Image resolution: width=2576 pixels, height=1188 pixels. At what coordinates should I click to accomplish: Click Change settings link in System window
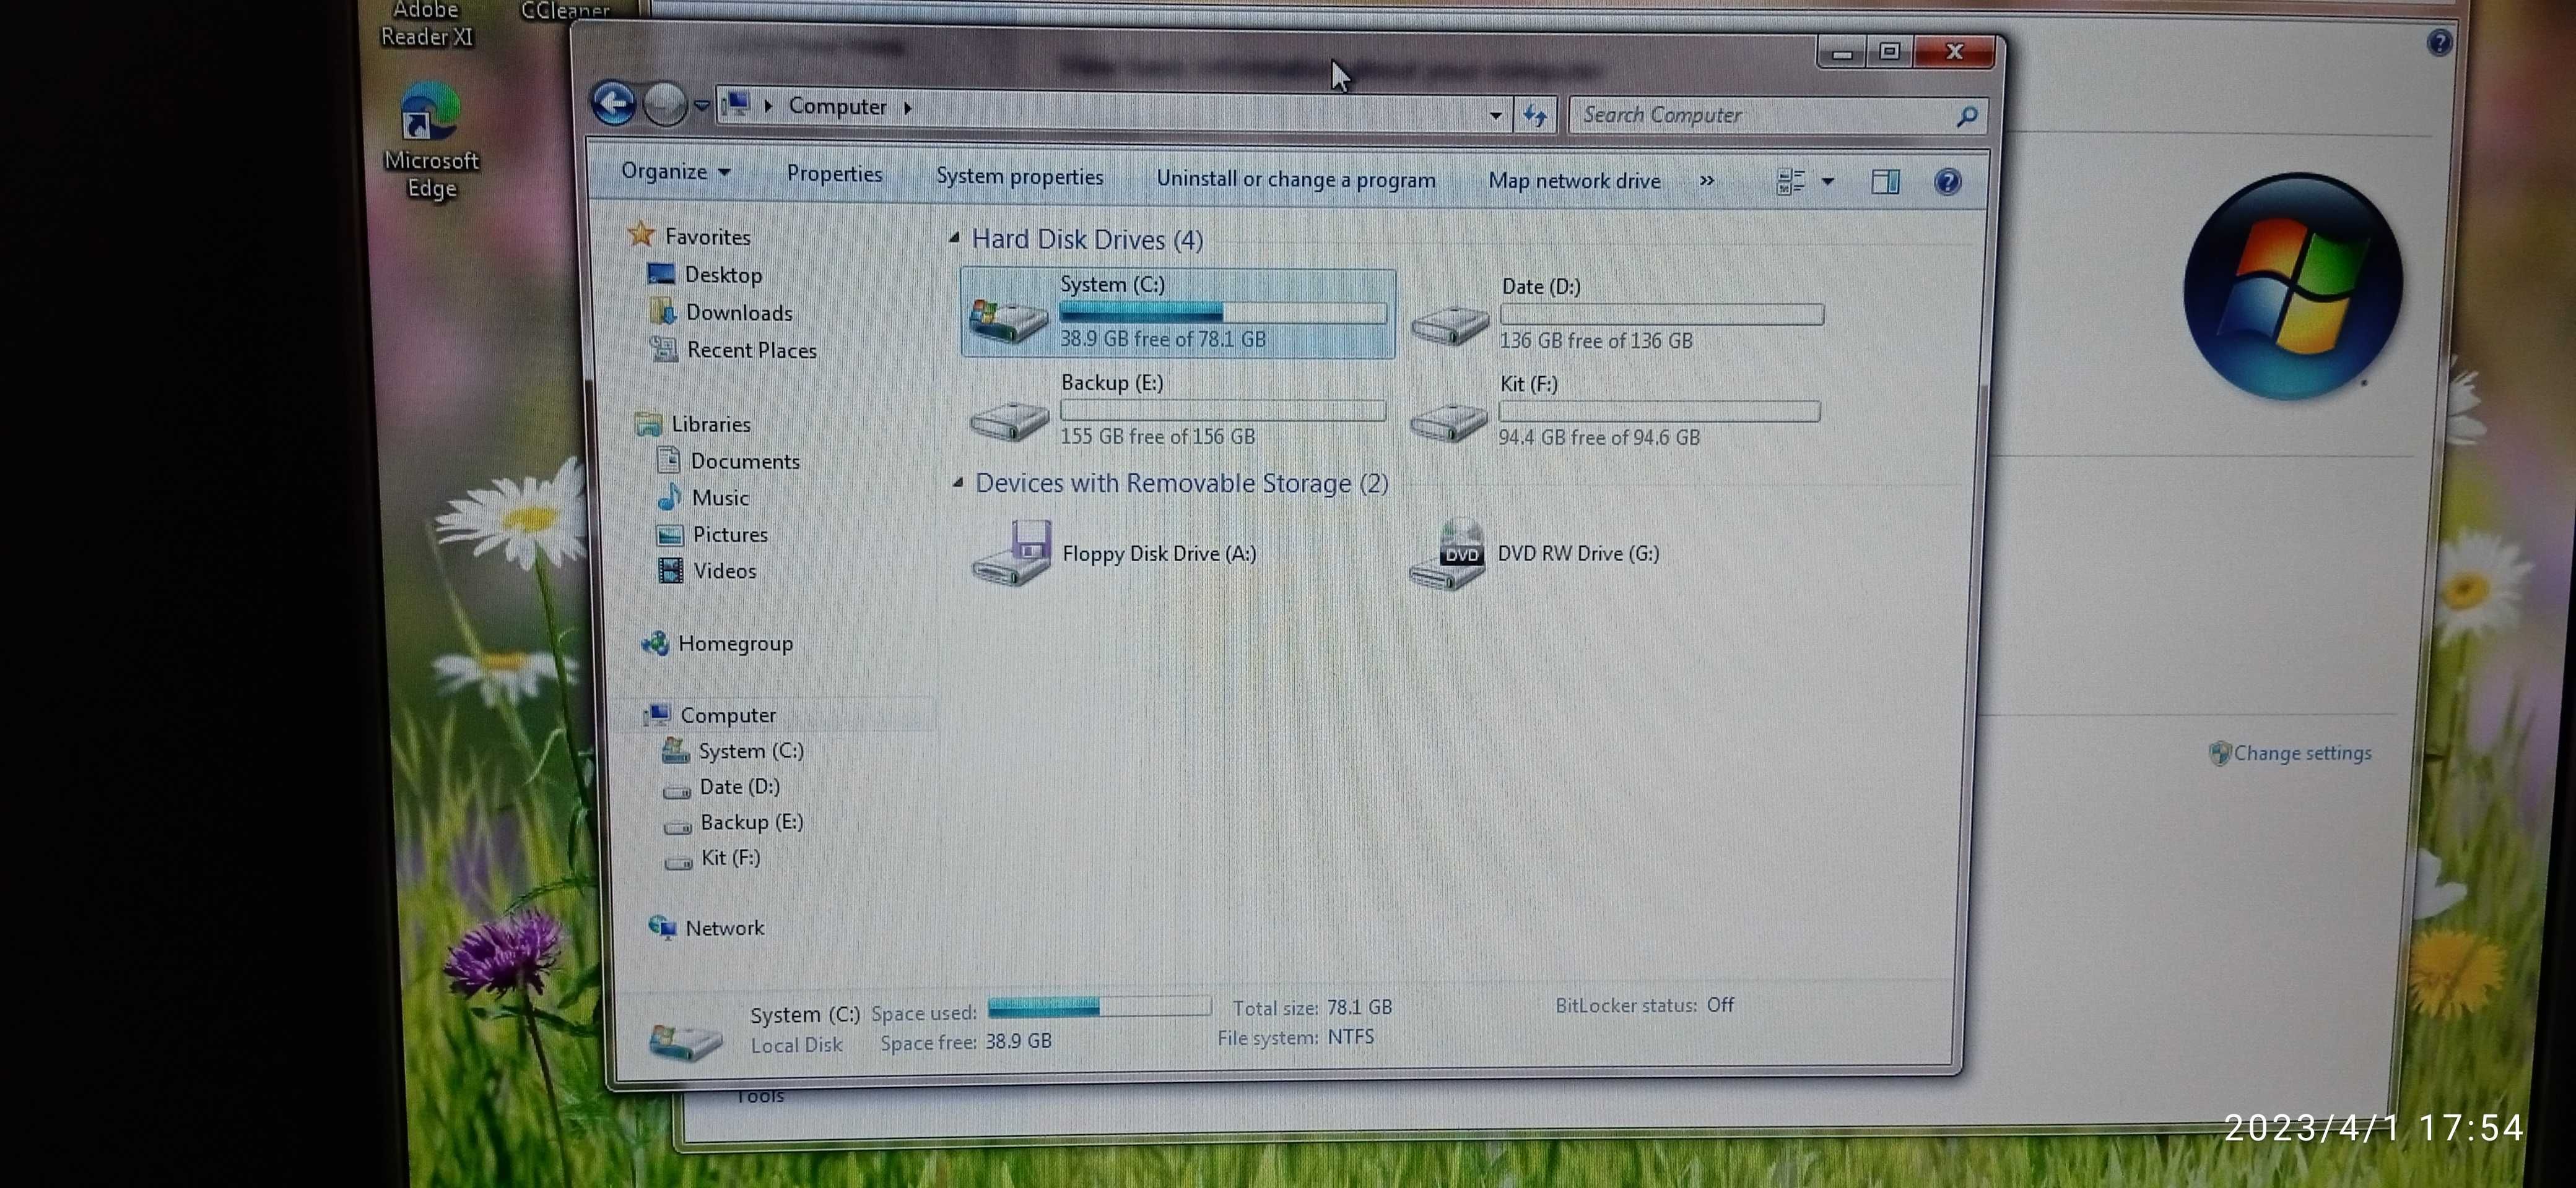(x=2301, y=754)
